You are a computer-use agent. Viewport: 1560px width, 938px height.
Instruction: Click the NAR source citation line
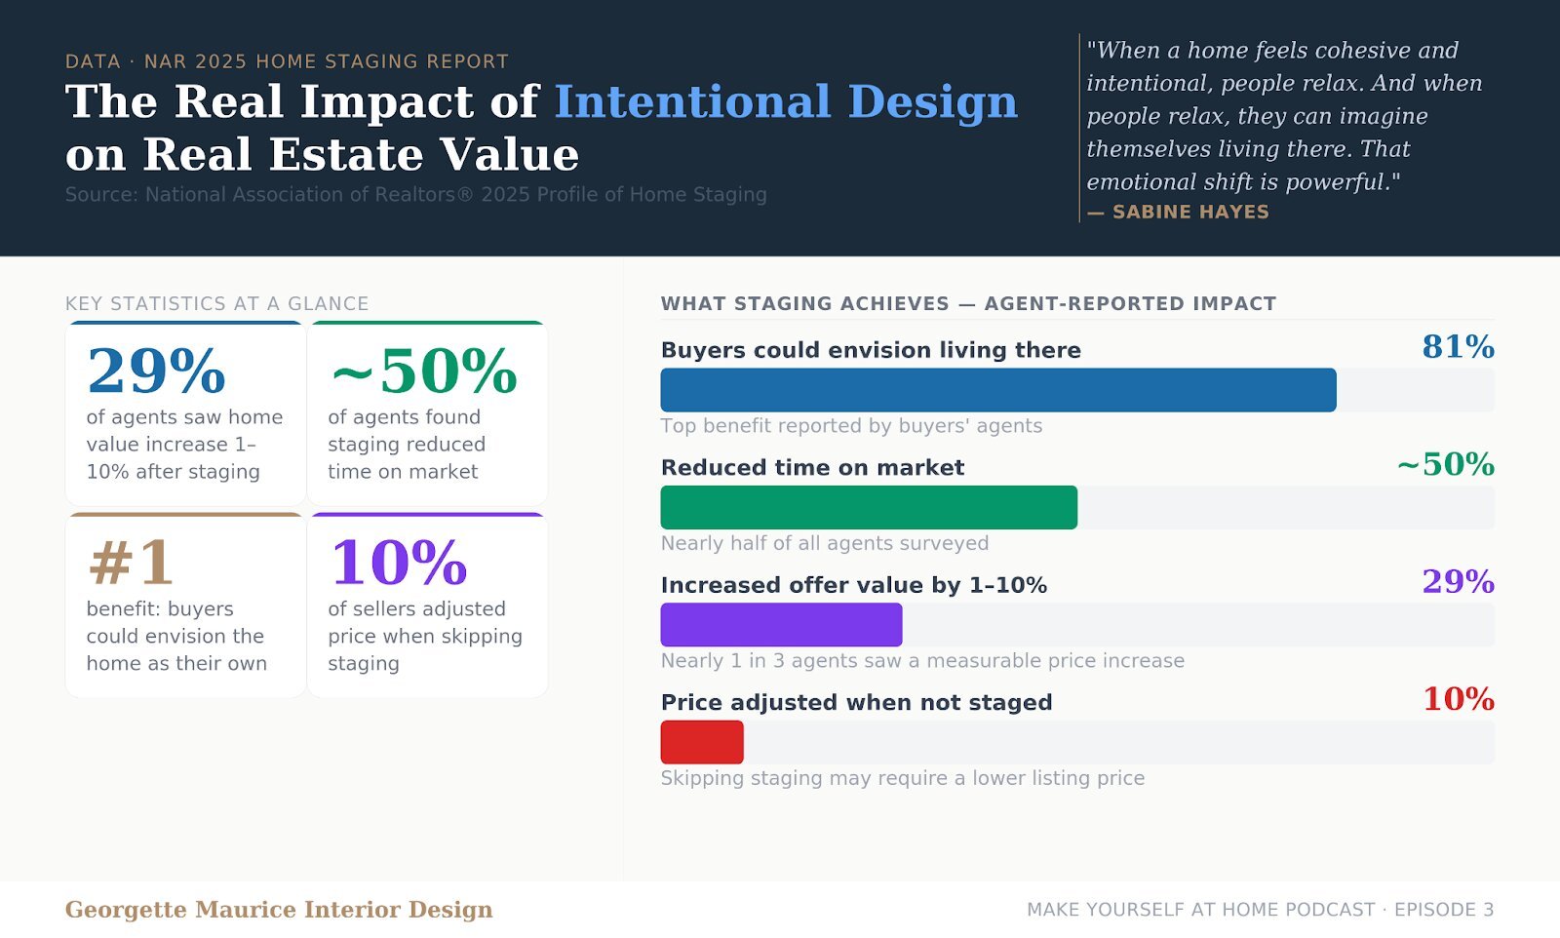415,195
